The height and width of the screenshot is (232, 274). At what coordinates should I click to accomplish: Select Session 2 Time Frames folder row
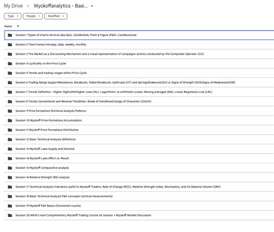[139, 44]
